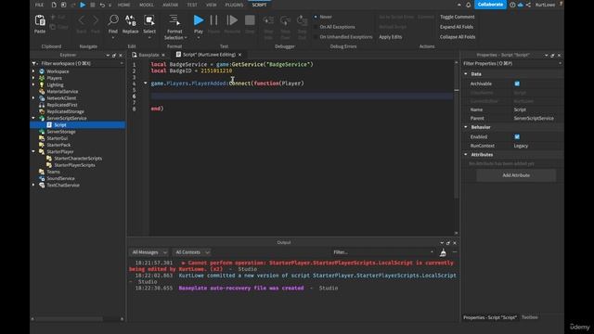
Task: Collapse the ServerScriptService node
Action: (33, 118)
